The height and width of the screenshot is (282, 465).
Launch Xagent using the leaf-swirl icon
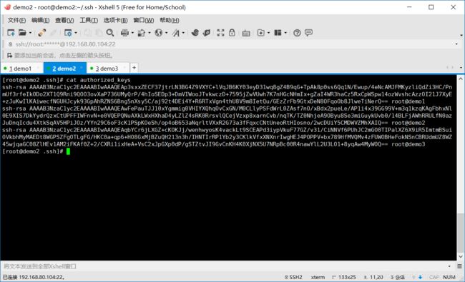[x=207, y=33]
